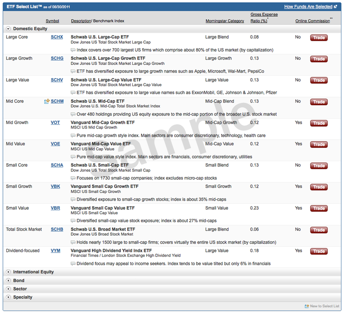This screenshot has width=344, height=314.
Task: Open the VOT symbol link
Action: click(x=55, y=122)
